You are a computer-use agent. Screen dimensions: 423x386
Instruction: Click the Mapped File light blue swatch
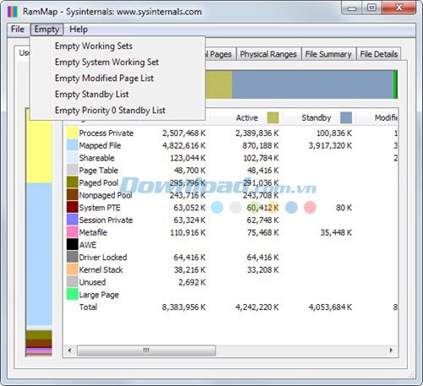point(72,145)
